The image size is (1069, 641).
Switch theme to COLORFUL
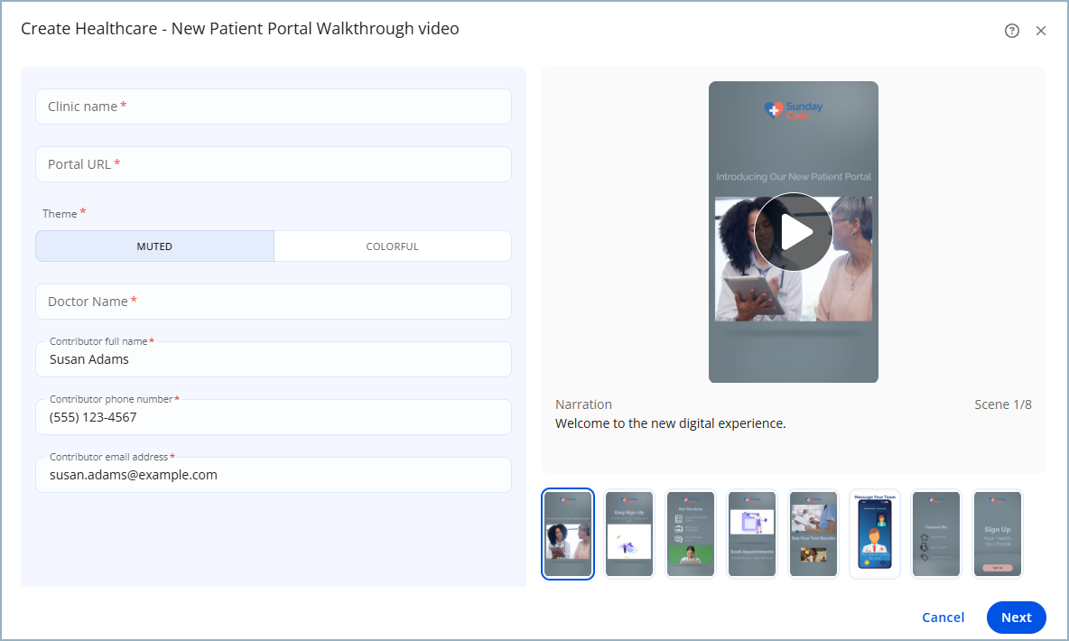[392, 246]
